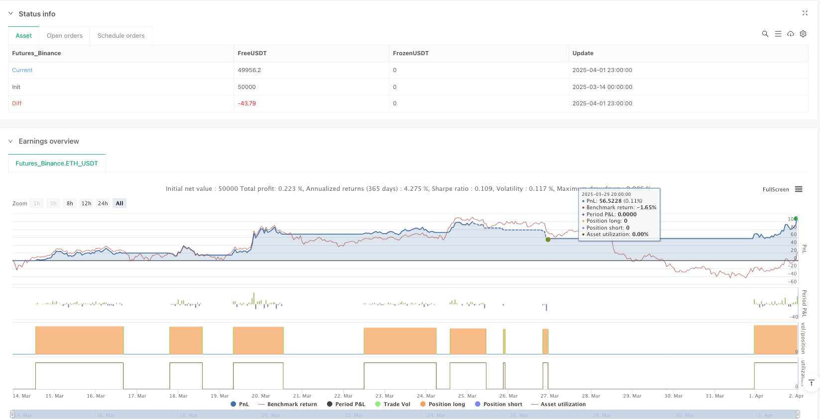
Task: Toggle the PnL series in legend
Action: (x=239, y=404)
